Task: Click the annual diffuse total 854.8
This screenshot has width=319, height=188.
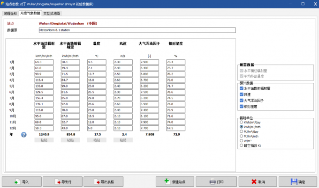Action: point(71,135)
